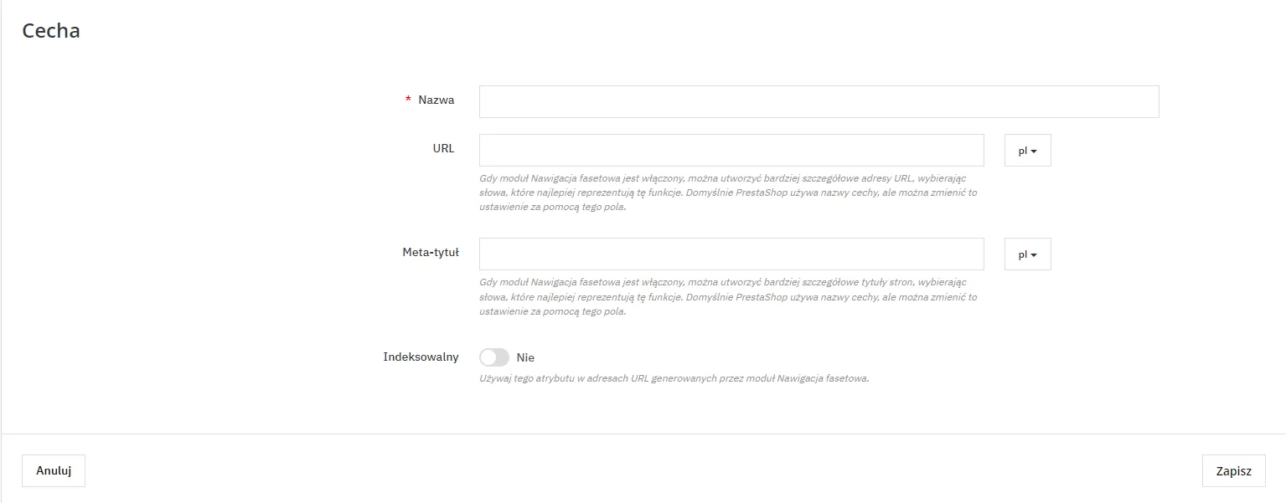Click the Indeksowalny label text
This screenshot has height=503, width=1286.
click(421, 357)
